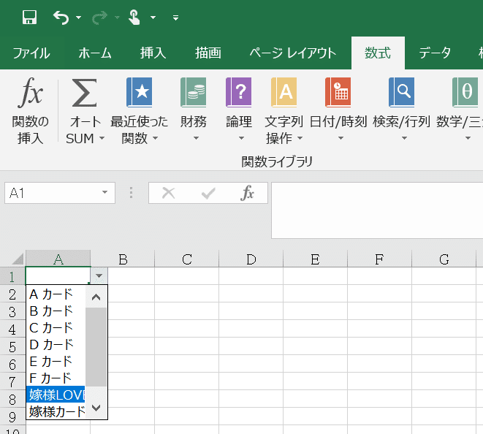Undo the last action
The width and height of the screenshot is (483, 434).
click(61, 18)
